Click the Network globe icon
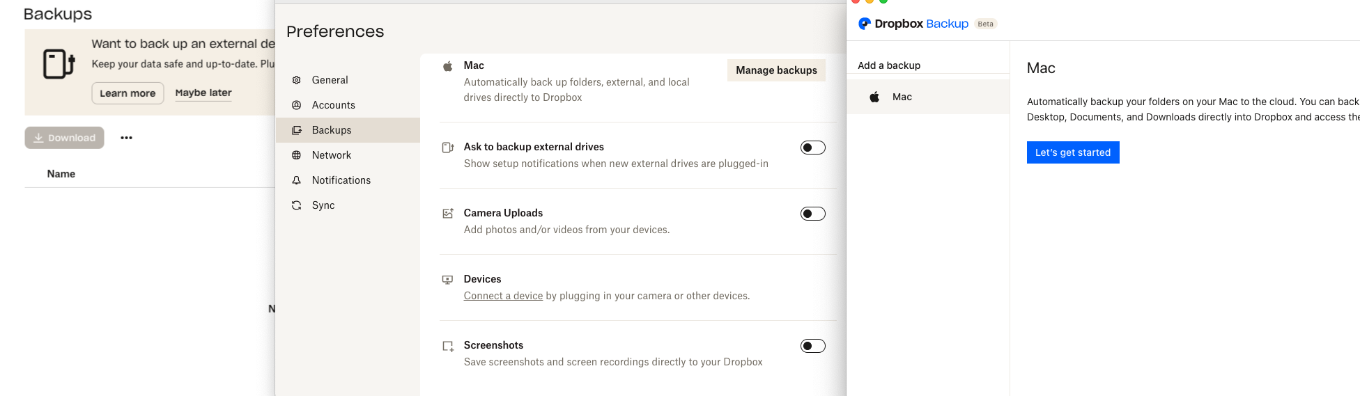The width and height of the screenshot is (1360, 396). (x=297, y=155)
